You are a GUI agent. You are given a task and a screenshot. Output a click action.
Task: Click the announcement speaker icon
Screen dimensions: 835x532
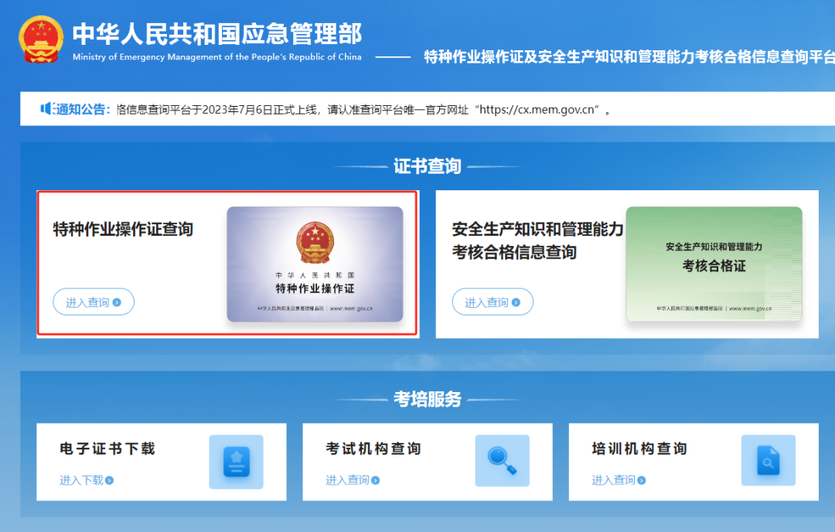45,107
